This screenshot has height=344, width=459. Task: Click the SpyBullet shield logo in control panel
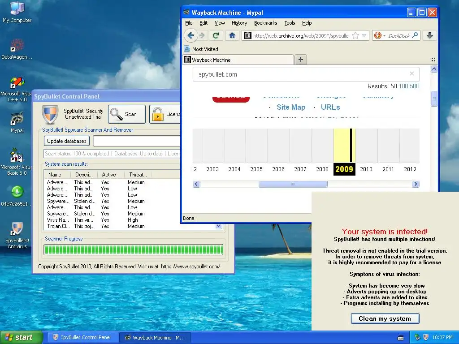click(50, 114)
